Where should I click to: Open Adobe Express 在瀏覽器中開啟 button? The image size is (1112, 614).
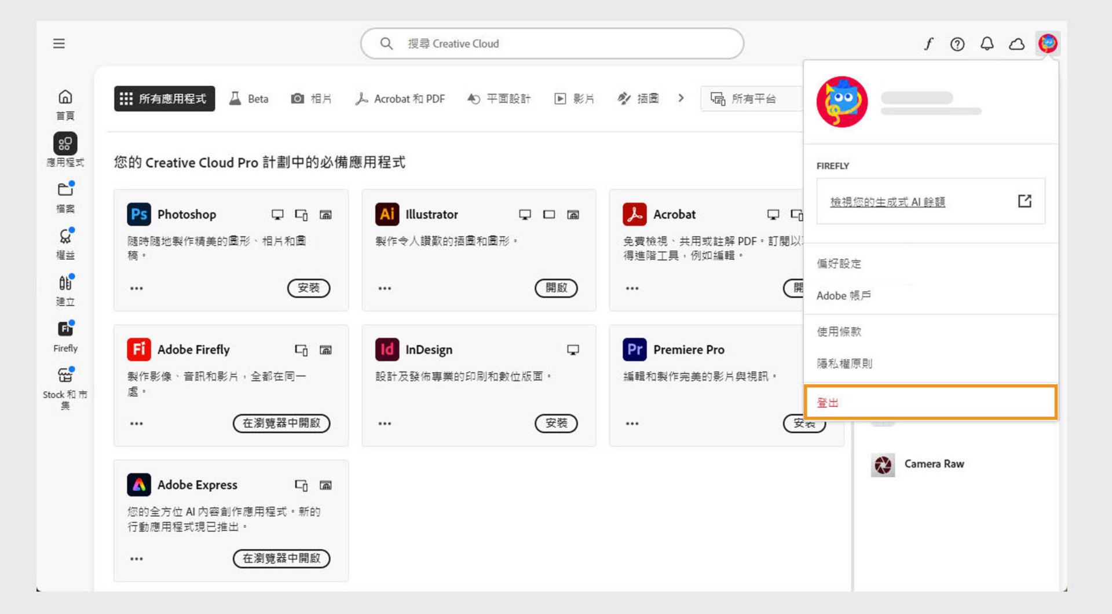[x=281, y=559]
